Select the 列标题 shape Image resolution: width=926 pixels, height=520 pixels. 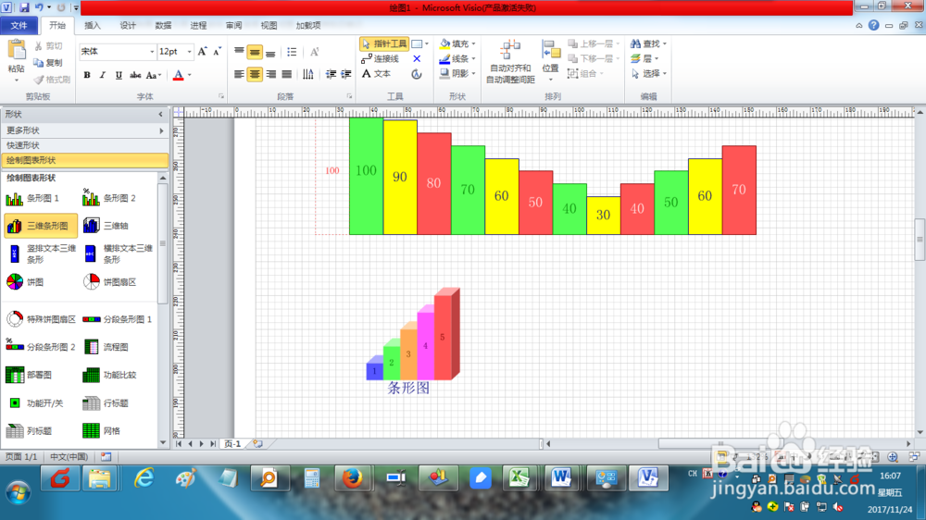(x=29, y=431)
